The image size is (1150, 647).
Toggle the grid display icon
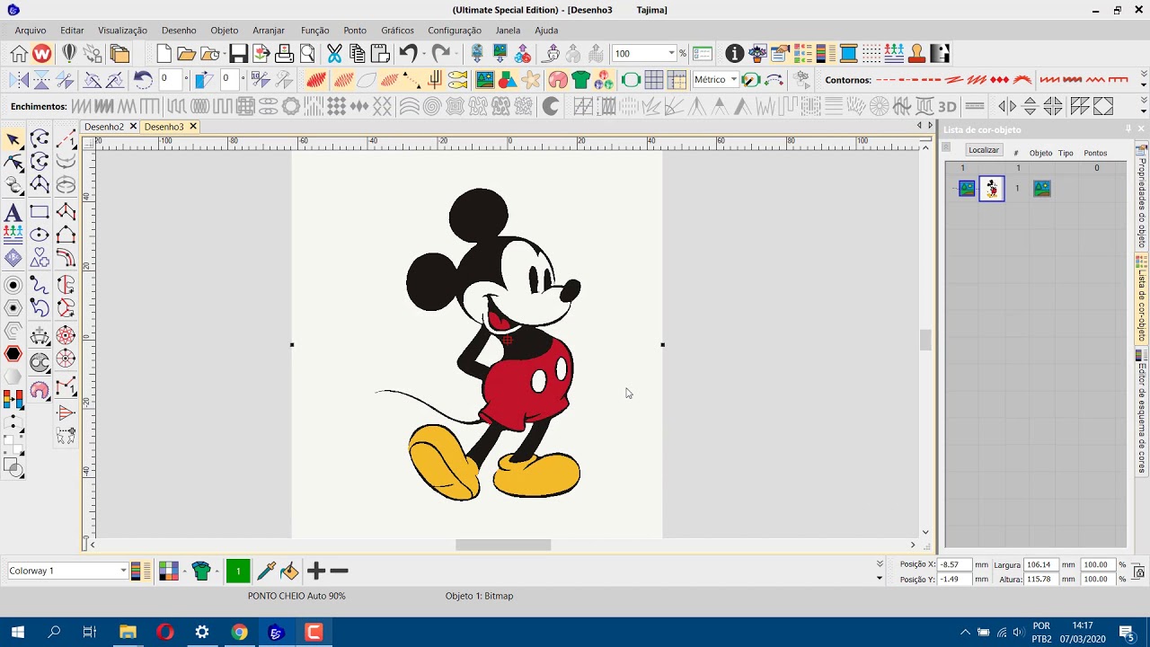pos(654,80)
